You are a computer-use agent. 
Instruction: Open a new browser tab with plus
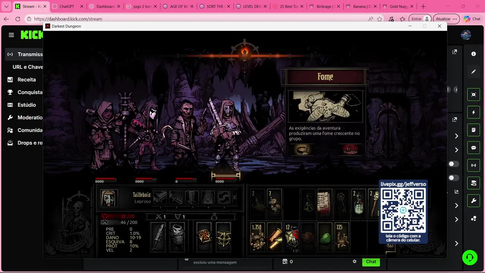pos(423,6)
